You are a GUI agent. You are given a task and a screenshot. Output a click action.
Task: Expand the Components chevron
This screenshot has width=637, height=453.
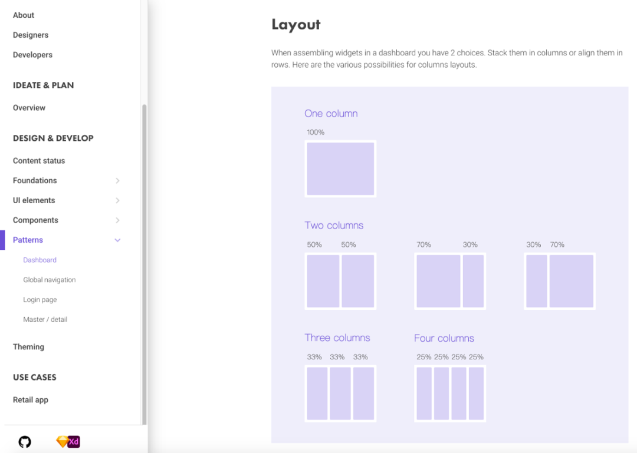(117, 220)
